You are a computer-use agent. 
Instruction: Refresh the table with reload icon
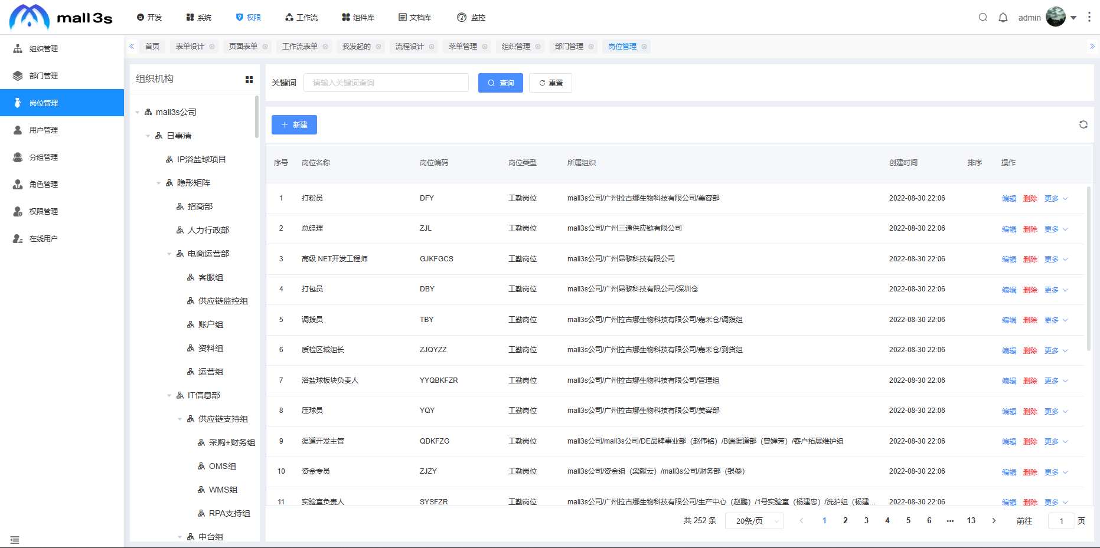click(1083, 124)
